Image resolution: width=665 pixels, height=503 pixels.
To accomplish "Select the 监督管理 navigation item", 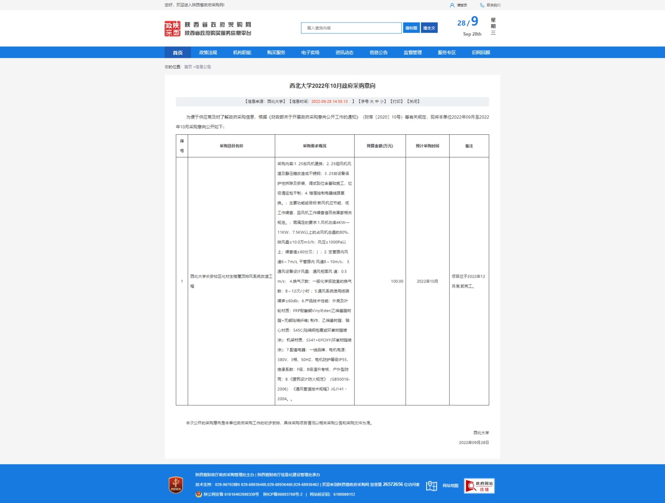I will pyautogui.click(x=412, y=52).
